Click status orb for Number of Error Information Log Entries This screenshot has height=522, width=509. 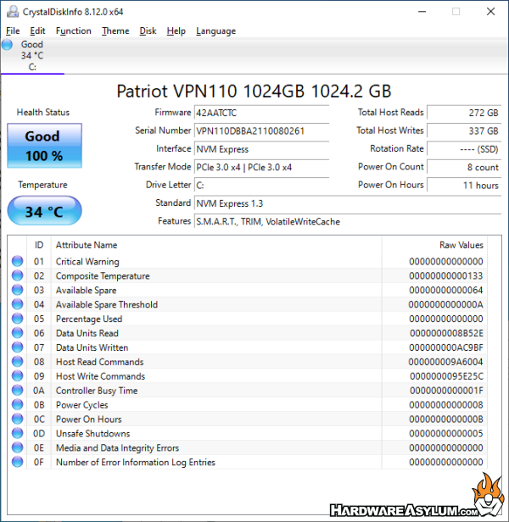pyautogui.click(x=17, y=462)
